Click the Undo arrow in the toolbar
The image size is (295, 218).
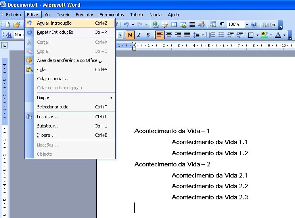tap(126, 25)
